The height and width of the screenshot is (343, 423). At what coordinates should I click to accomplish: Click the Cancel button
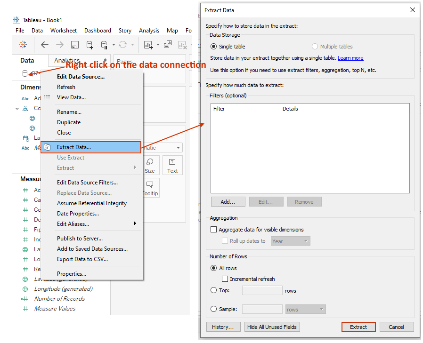pos(396,327)
